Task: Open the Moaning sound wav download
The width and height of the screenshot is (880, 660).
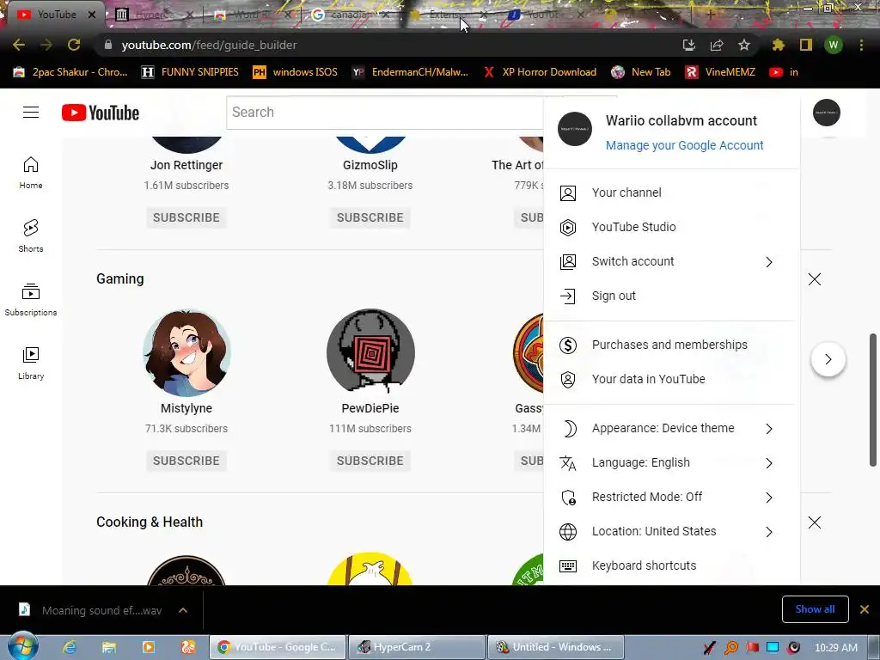Action: (93, 610)
